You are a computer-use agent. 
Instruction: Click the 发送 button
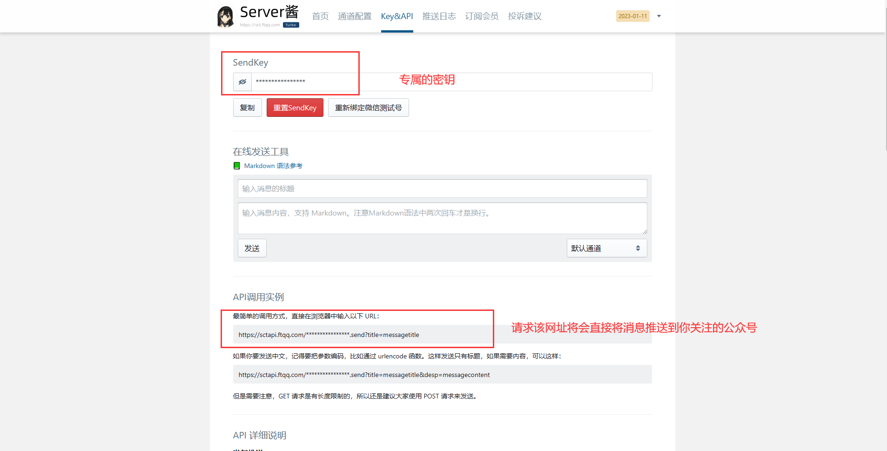252,248
